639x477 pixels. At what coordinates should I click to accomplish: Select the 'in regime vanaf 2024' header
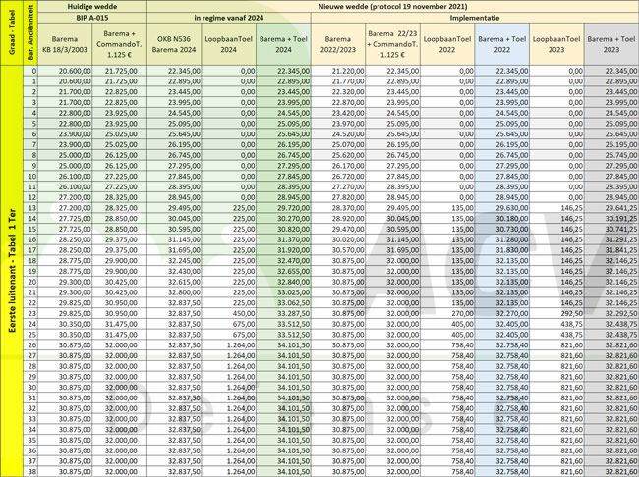[229, 18]
